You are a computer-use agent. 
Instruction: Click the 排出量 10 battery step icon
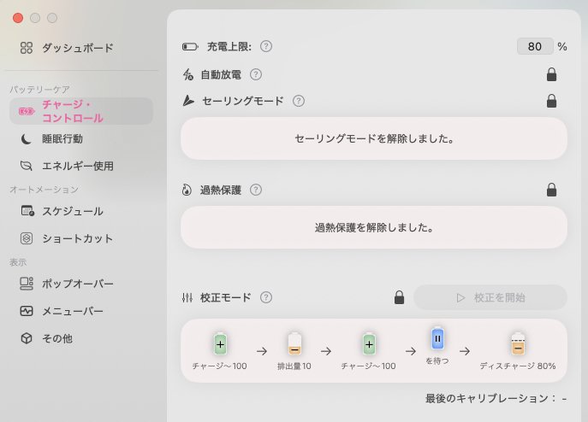click(294, 343)
